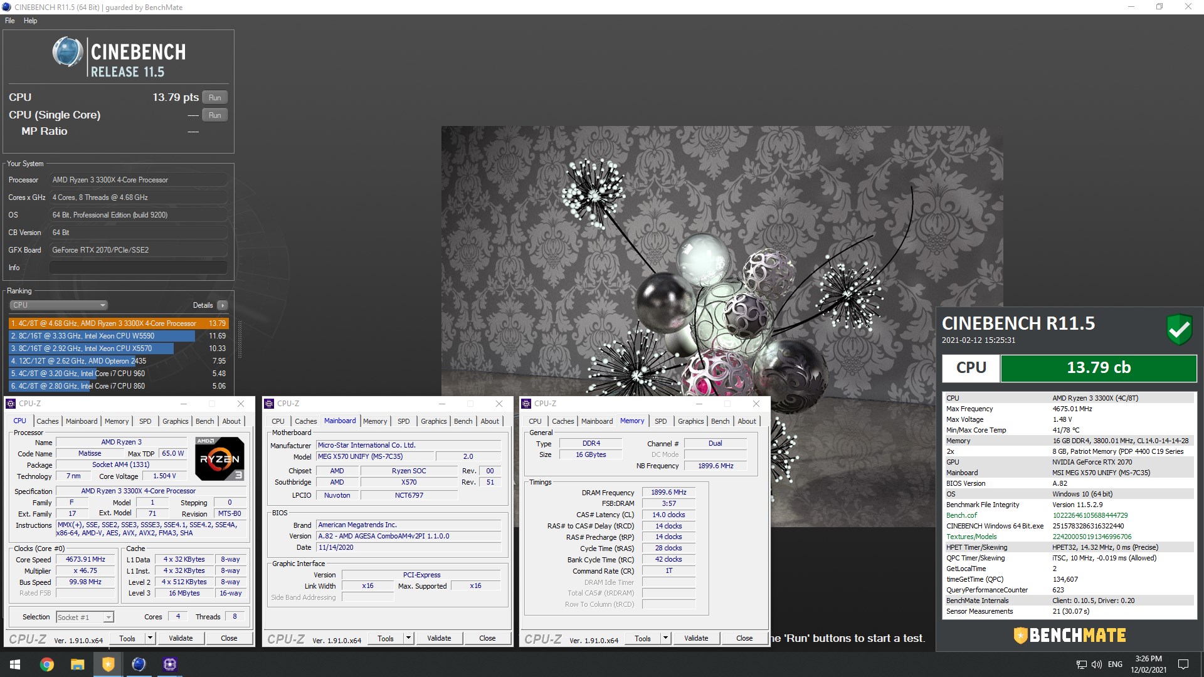Open network status tray icon
The image size is (1204, 677).
tap(1081, 664)
